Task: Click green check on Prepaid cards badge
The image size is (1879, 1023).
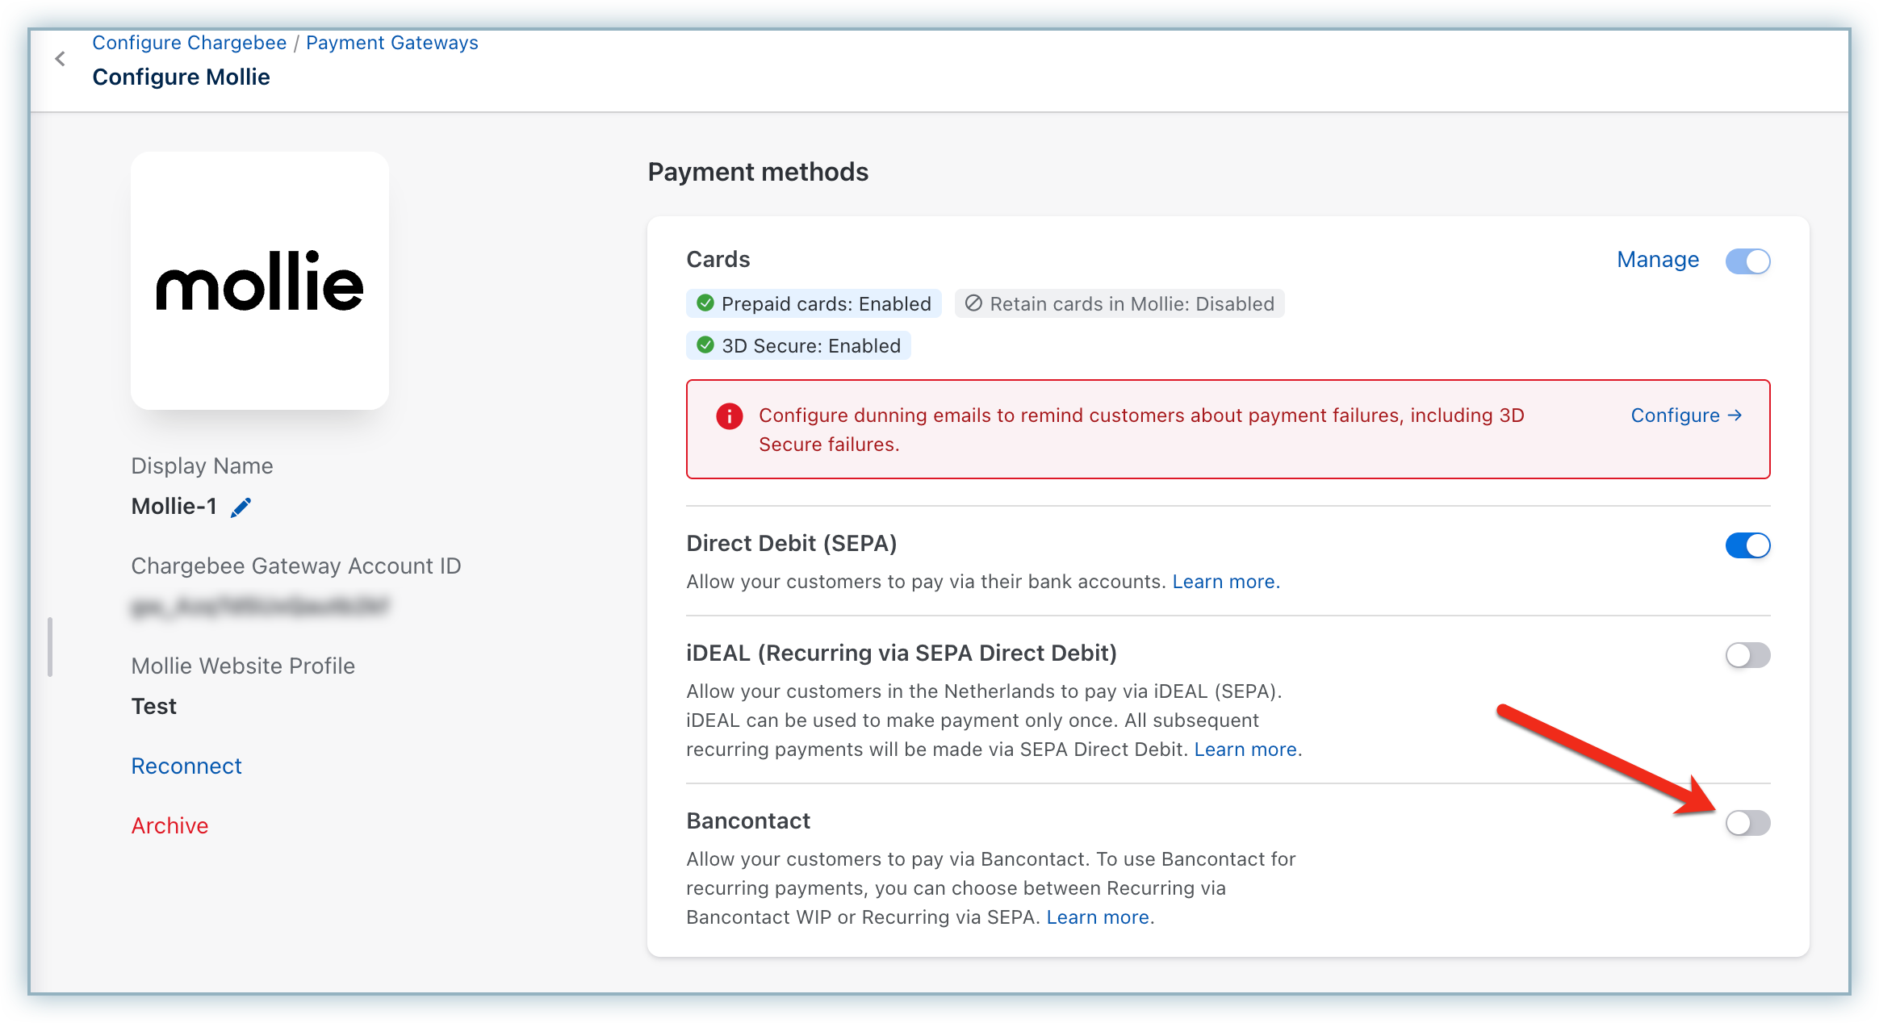Action: coord(705,303)
